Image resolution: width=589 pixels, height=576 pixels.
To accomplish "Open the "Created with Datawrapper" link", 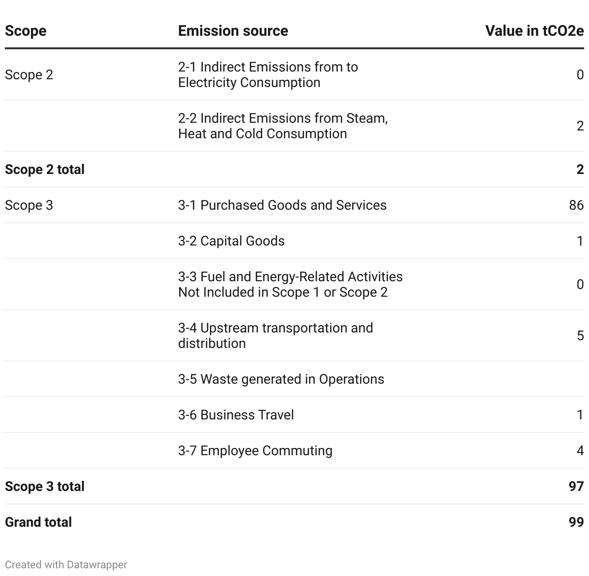I will point(66,564).
